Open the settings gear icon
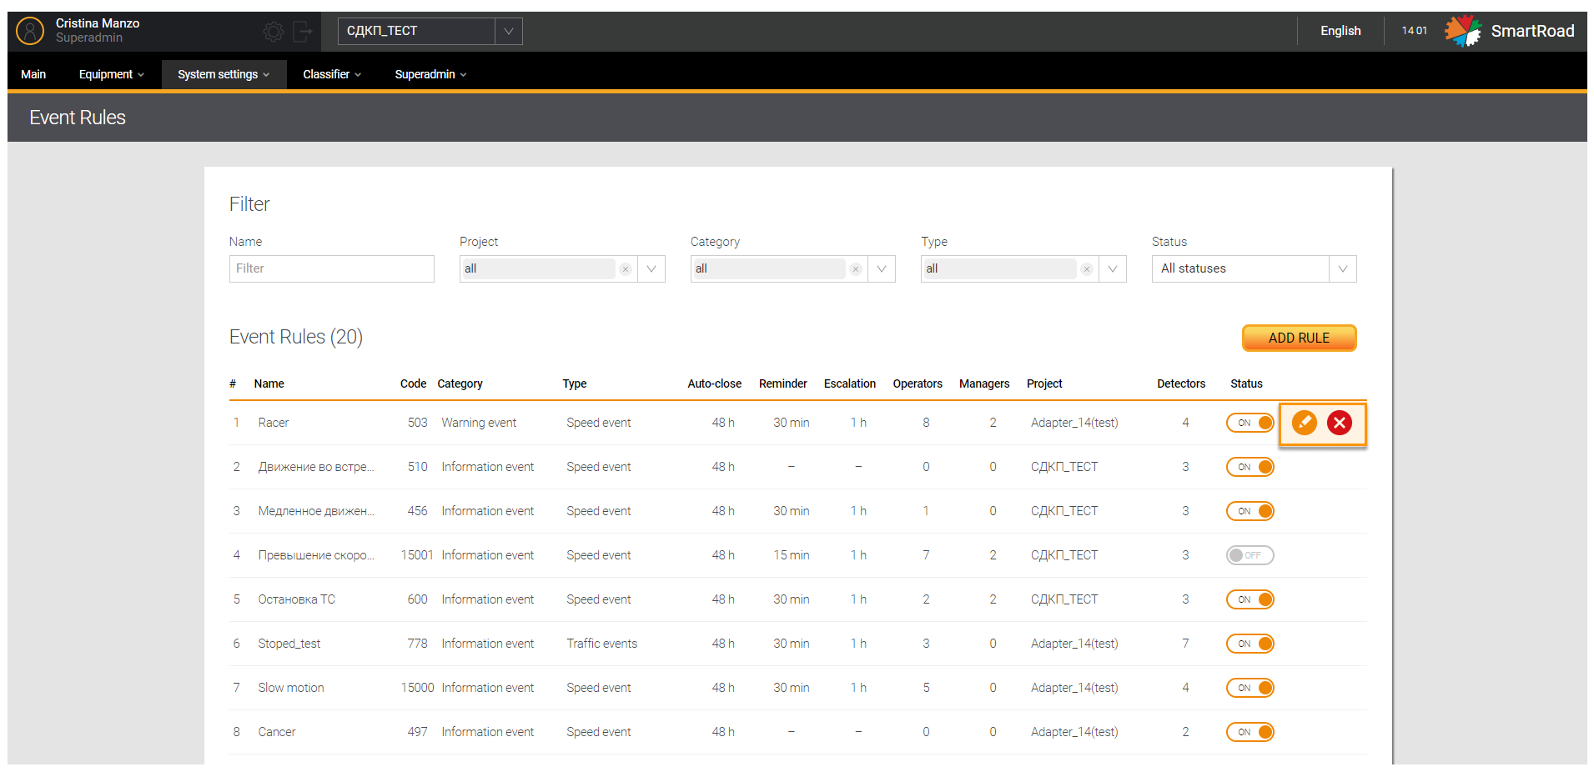This screenshot has width=1594, height=777. (273, 32)
